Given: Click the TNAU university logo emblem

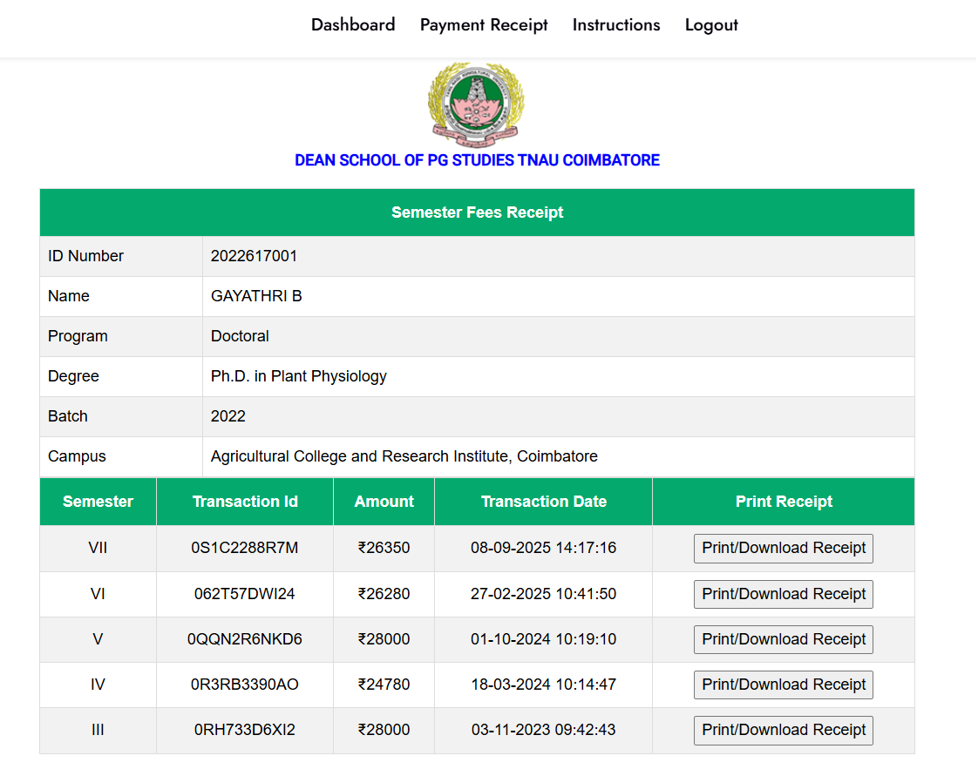Looking at the screenshot, I should [x=476, y=103].
